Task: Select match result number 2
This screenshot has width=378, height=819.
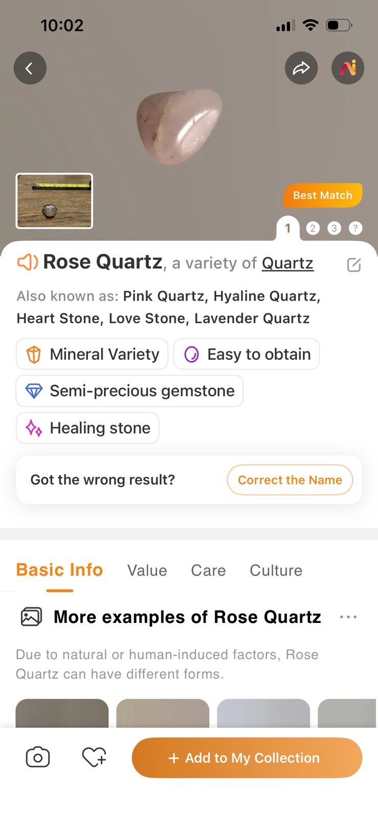Action: (x=313, y=228)
